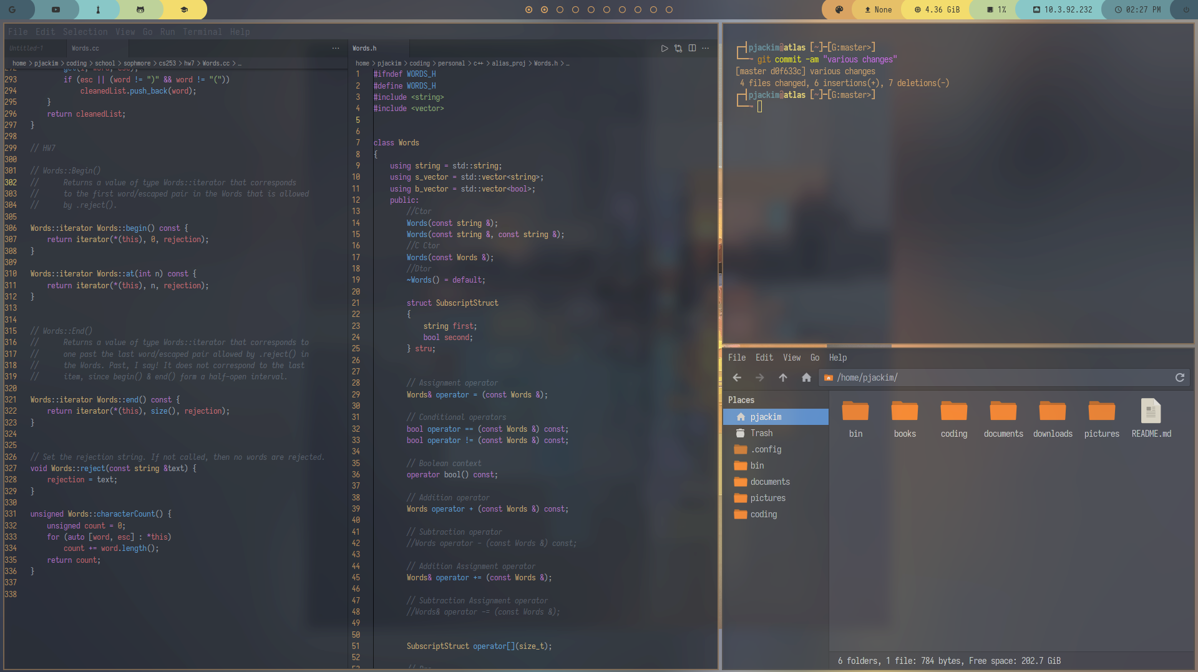Reload the /home/pjackim/ folder view

click(1180, 377)
